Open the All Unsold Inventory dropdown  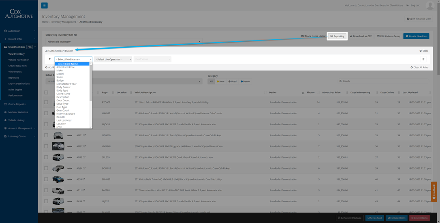click(124, 42)
